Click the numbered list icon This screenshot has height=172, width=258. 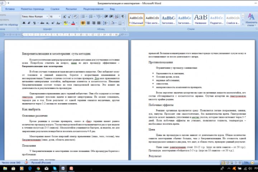91,16
